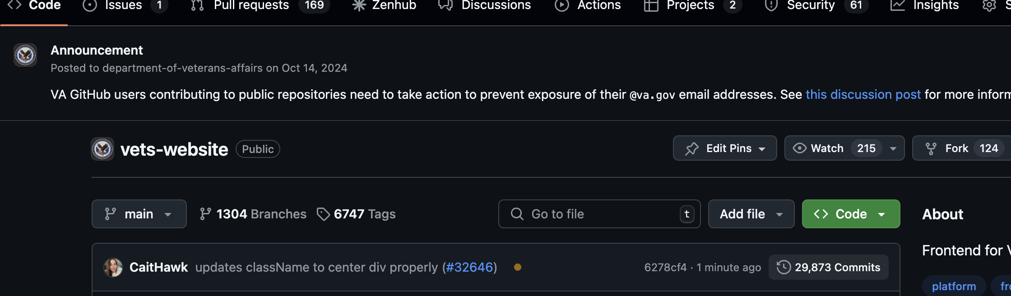Expand the Add file dropdown

click(751, 213)
